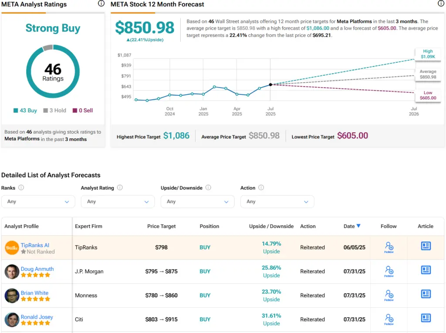
Task: Click info icon next to Upside/Downside filter
Action: [x=208, y=188]
